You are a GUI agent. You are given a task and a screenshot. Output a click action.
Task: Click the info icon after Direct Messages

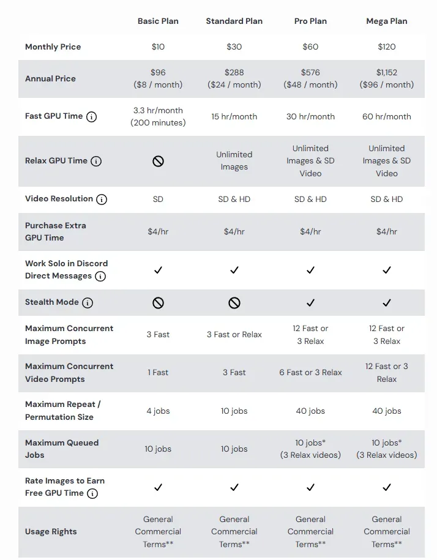[100, 276]
